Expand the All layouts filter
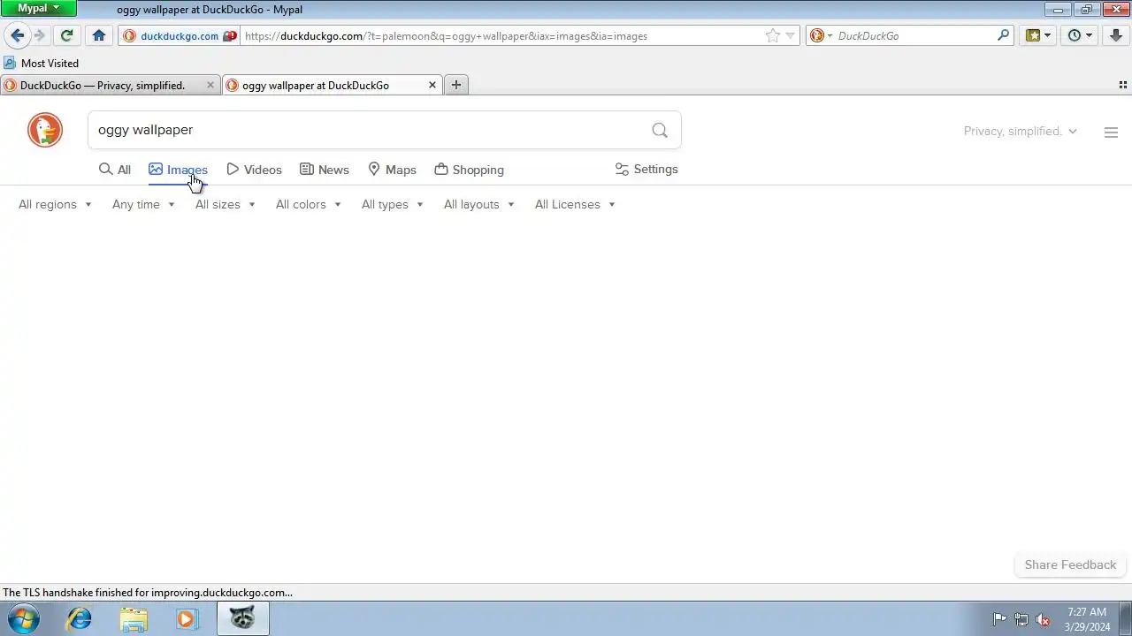1132x636 pixels. coord(478,204)
